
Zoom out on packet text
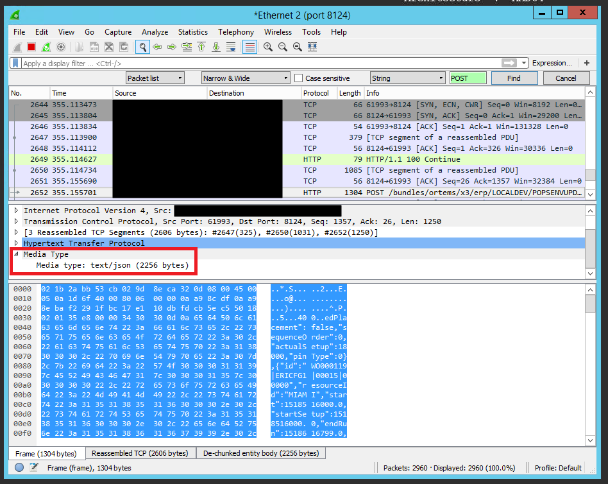pyautogui.click(x=283, y=47)
